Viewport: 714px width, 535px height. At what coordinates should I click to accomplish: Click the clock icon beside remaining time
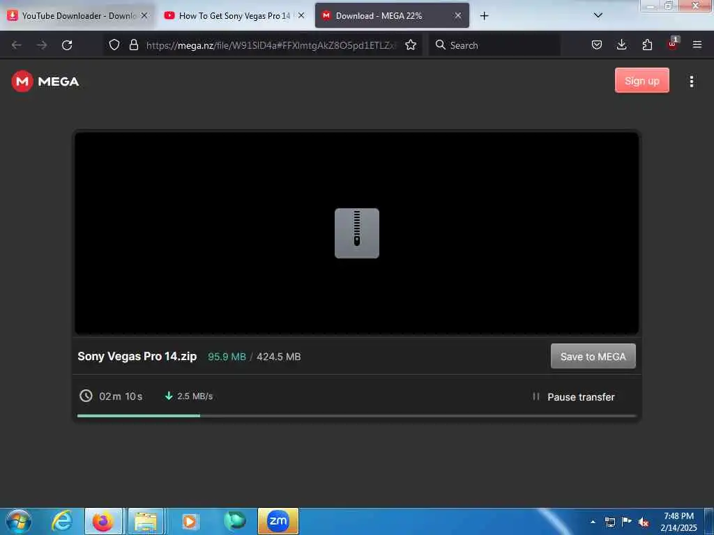86,396
